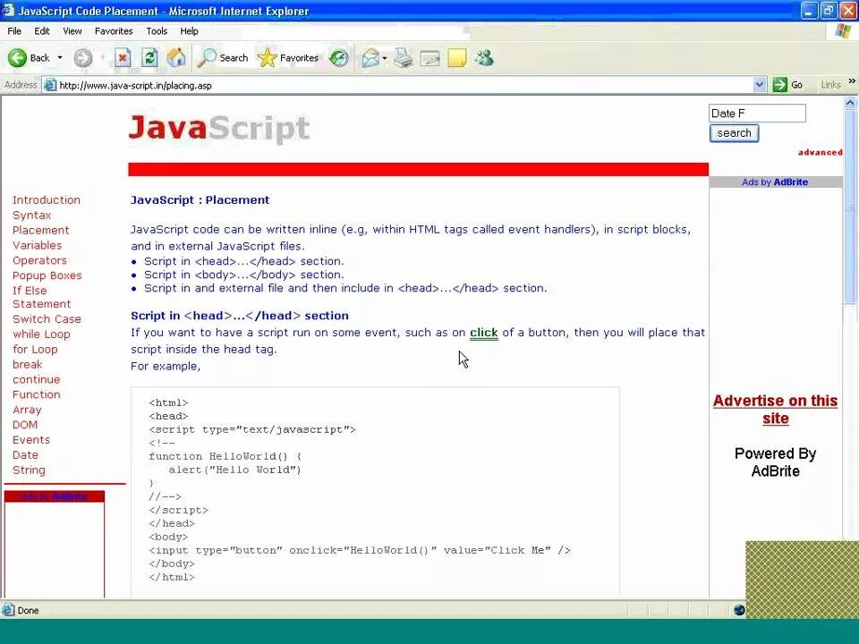859x644 pixels.
Task: Click the Edit page icon
Action: point(430,57)
